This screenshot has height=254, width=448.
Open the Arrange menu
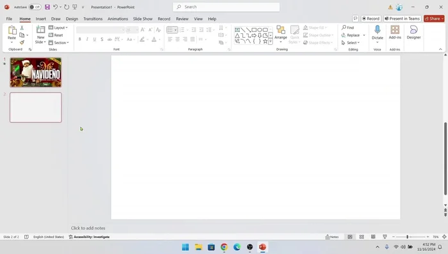[x=281, y=34]
